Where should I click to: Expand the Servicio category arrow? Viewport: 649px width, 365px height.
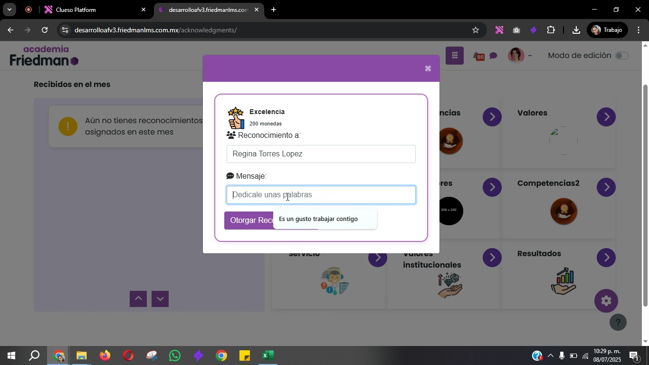tap(378, 258)
